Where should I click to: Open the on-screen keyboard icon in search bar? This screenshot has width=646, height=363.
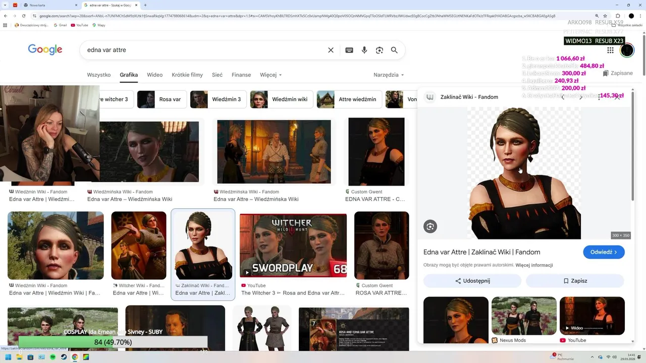click(349, 50)
